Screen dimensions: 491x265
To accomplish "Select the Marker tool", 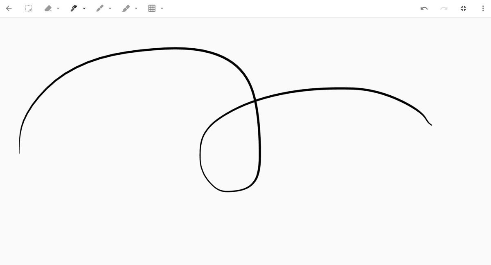I will (x=126, y=8).
